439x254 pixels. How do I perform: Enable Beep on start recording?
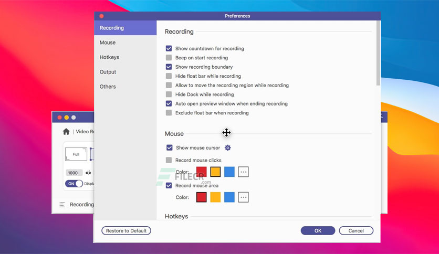169,58
